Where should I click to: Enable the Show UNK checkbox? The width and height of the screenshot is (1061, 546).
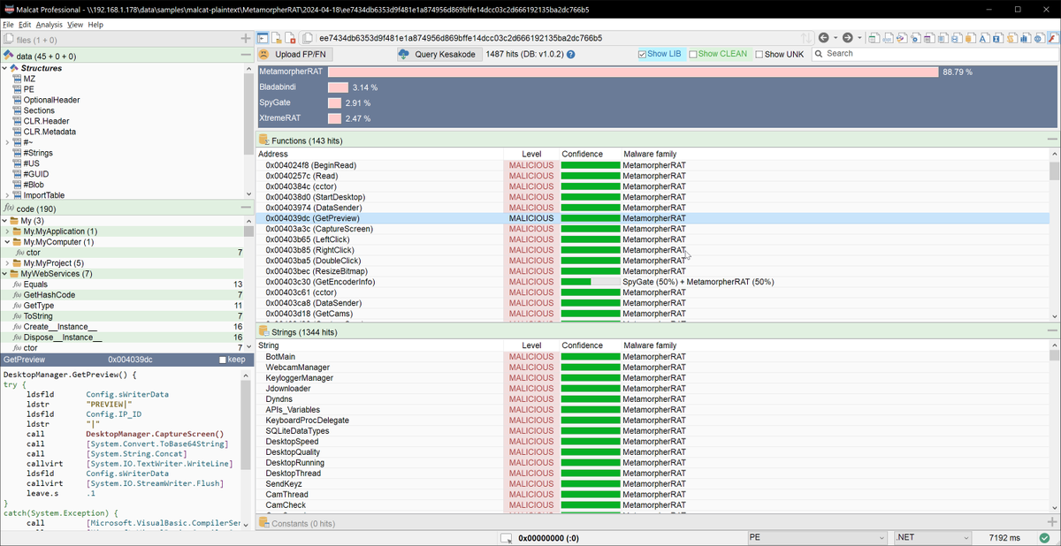[759, 54]
